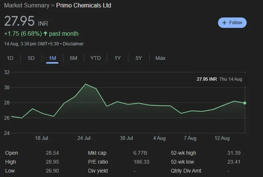The height and width of the screenshot is (177, 263).
Task: Click the 27.95 INR chart tooltip
Action: tap(219, 79)
